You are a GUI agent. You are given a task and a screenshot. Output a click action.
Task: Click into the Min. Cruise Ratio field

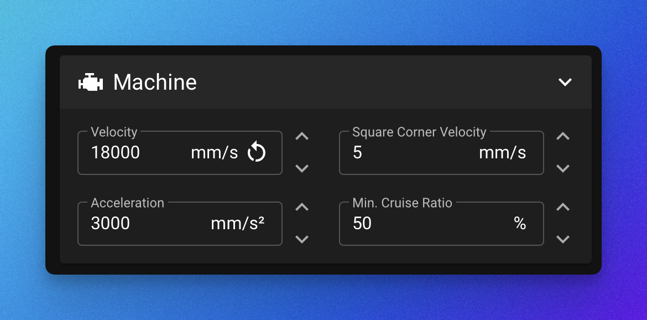tap(441, 223)
